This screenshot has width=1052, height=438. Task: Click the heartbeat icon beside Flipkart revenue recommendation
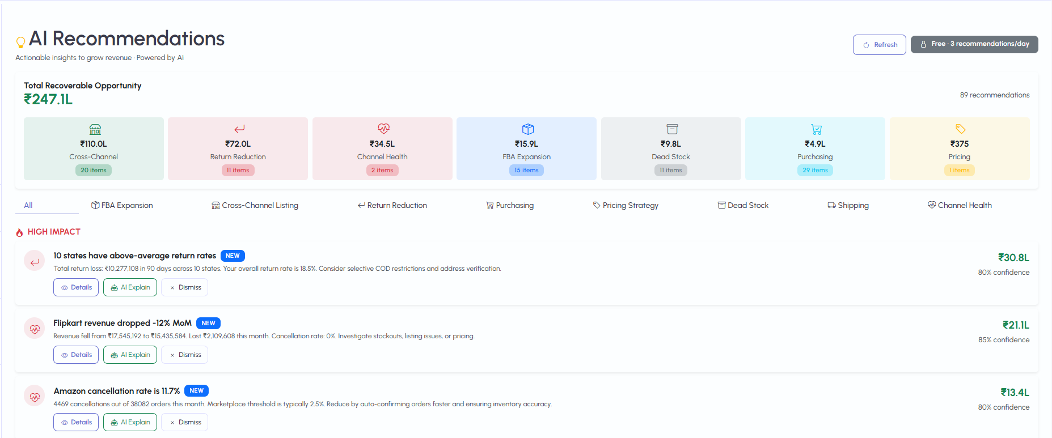pos(35,329)
